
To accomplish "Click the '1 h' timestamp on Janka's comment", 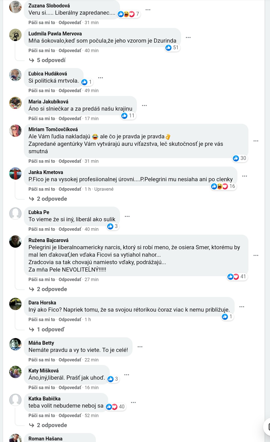I will coord(88,189).
